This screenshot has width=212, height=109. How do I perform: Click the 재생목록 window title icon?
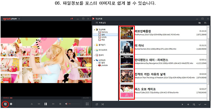93,19
